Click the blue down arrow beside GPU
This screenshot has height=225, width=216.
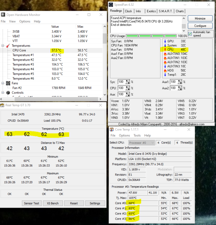point(165,41)
